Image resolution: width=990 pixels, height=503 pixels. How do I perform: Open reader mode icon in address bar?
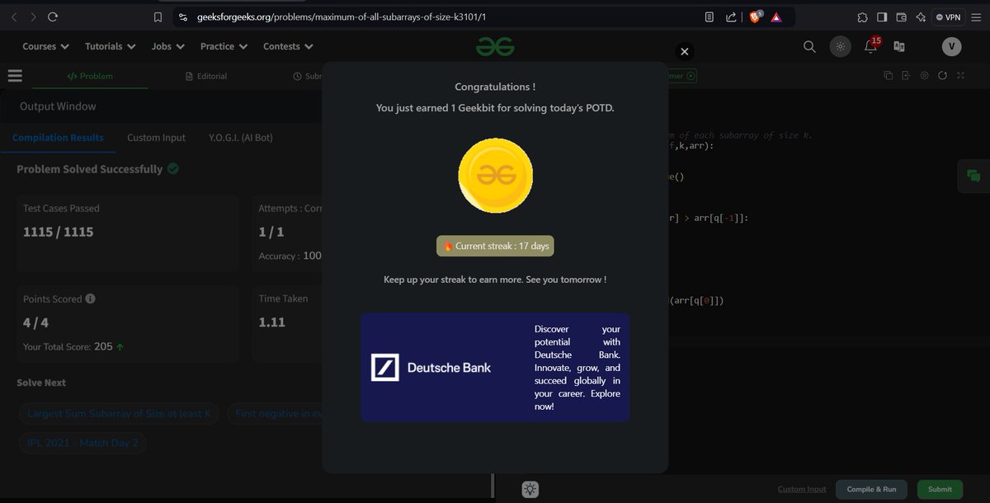(709, 16)
